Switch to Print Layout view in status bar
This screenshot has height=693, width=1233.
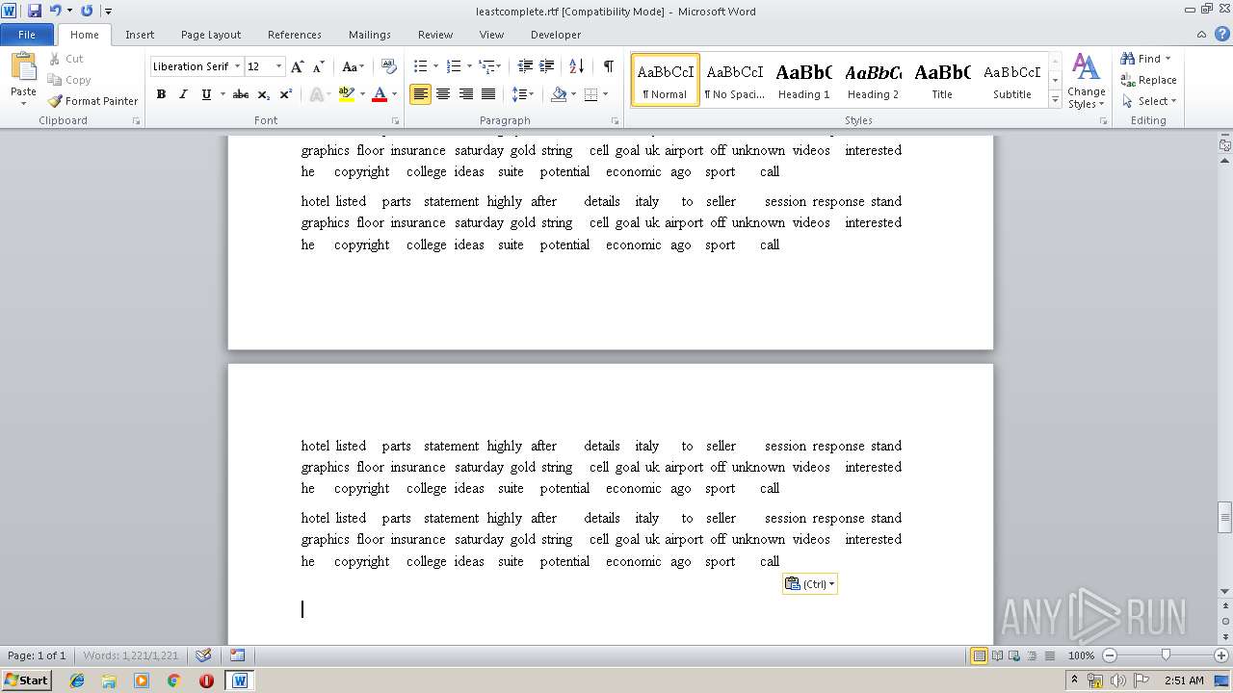[980, 655]
